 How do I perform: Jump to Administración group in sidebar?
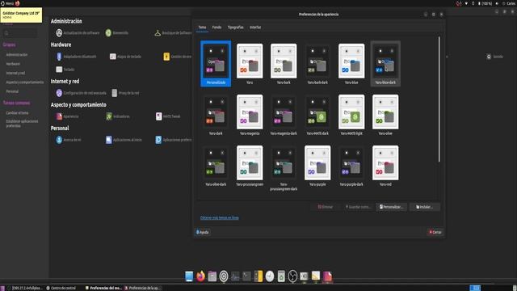coord(17,55)
